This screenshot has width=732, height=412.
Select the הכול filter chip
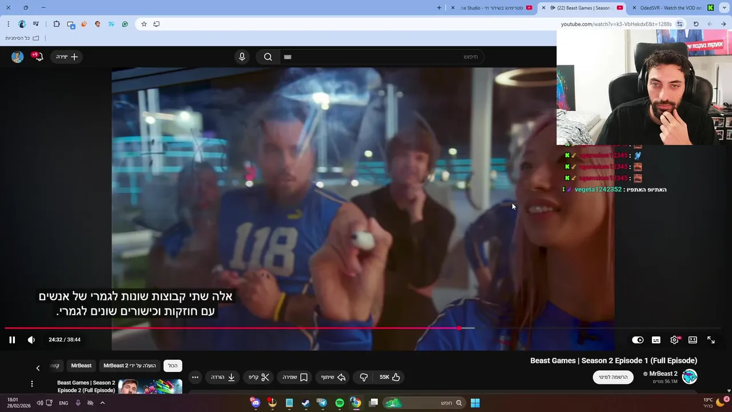[173, 366]
